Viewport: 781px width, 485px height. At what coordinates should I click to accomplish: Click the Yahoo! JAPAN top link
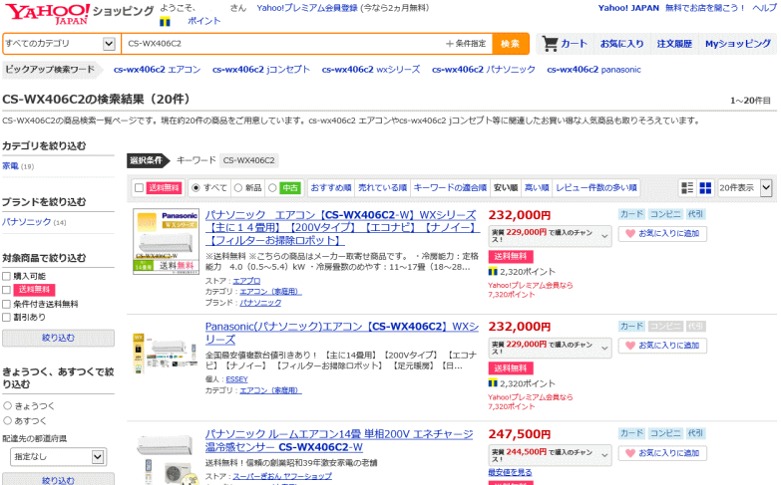[x=628, y=8]
